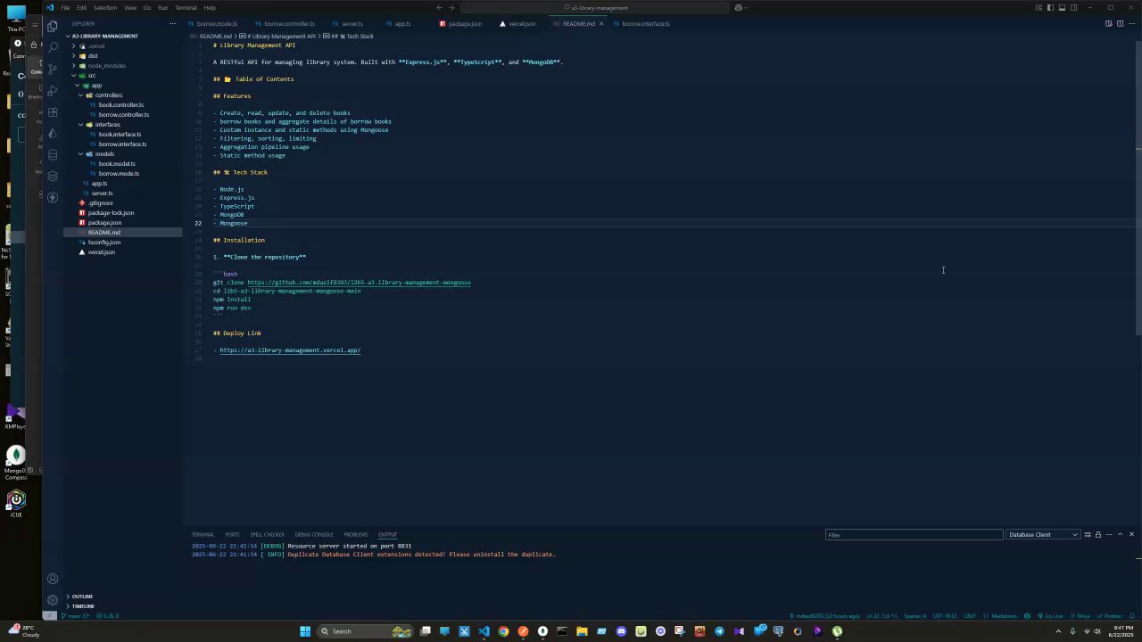Image resolution: width=1142 pixels, height=642 pixels.
Task: Open the Terminal menu
Action: [186, 8]
